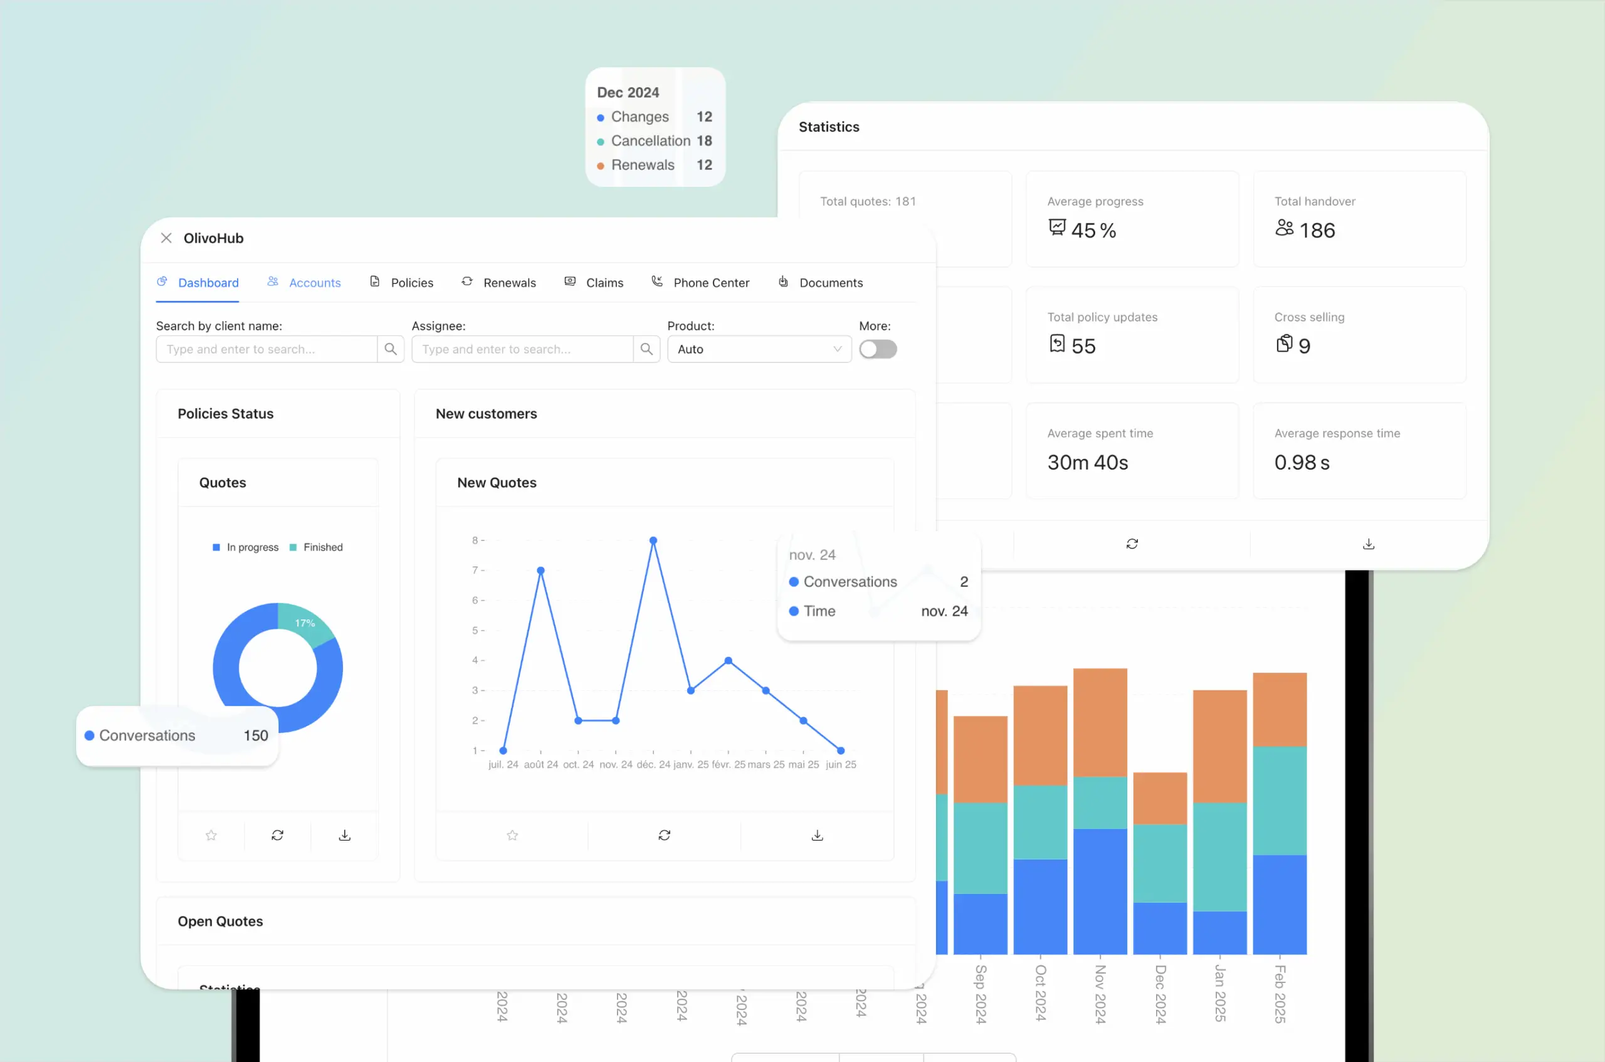Refresh the New Quotes chart
The width and height of the screenshot is (1605, 1062).
tap(665, 835)
